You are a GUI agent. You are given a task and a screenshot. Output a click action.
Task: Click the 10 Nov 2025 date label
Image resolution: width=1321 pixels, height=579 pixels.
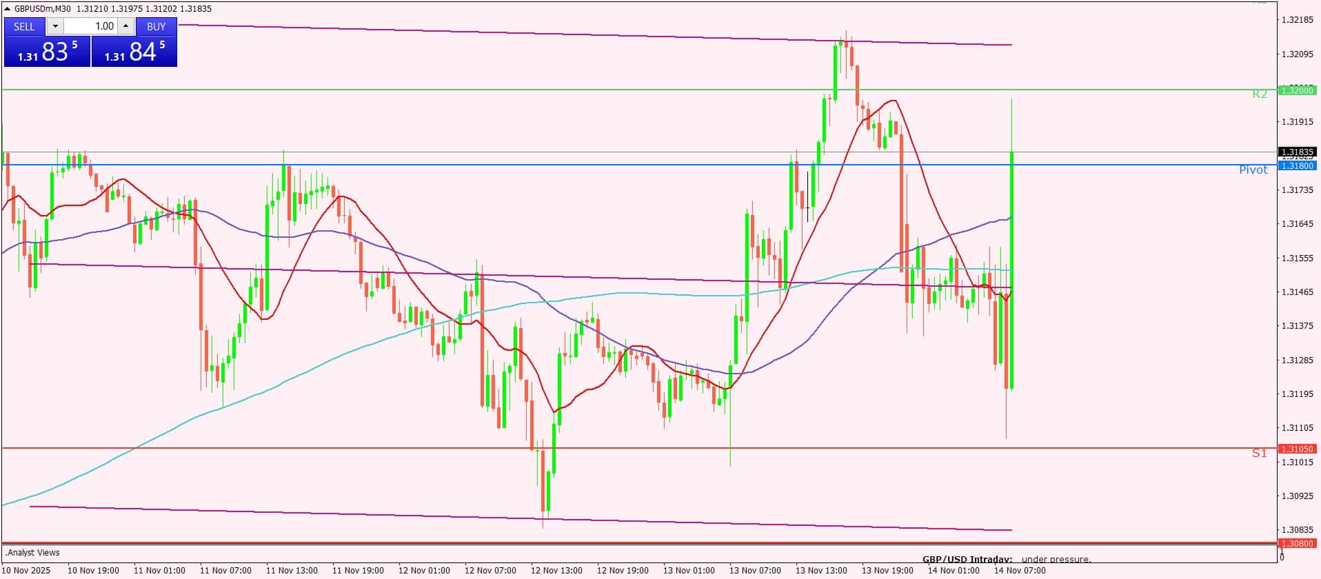27,571
